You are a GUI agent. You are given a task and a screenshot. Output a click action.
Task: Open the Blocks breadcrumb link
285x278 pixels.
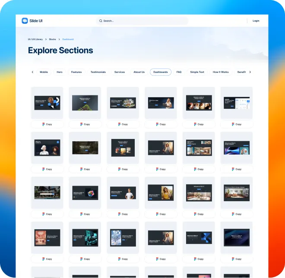click(x=52, y=39)
